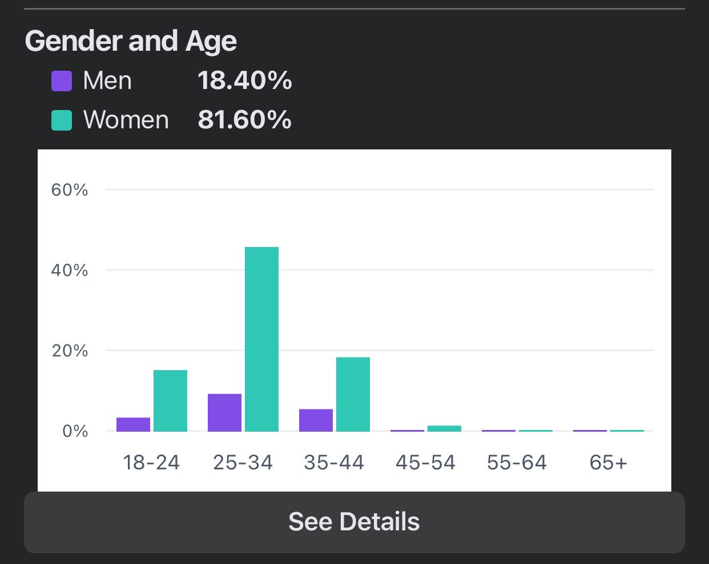The height and width of the screenshot is (564, 709).
Task: Click the 18-24 age axis label
Action: tap(151, 462)
